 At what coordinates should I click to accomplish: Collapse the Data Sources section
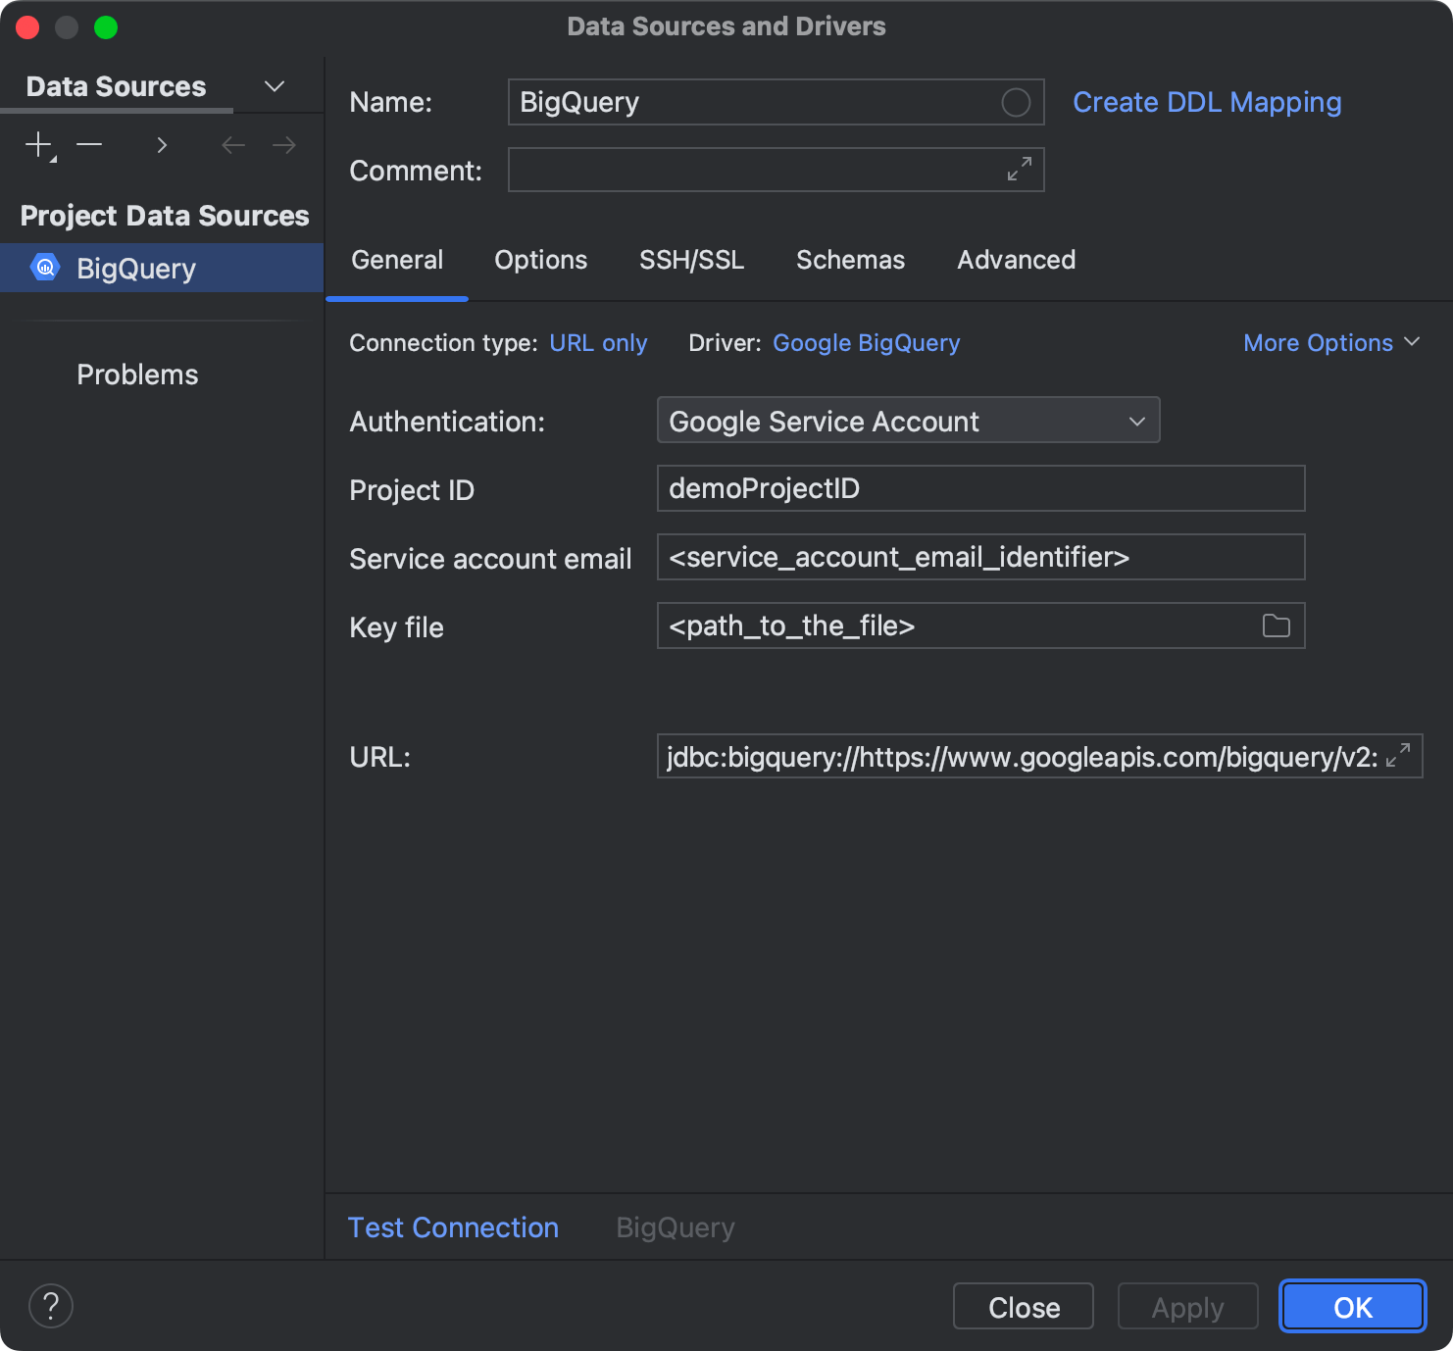click(x=275, y=85)
